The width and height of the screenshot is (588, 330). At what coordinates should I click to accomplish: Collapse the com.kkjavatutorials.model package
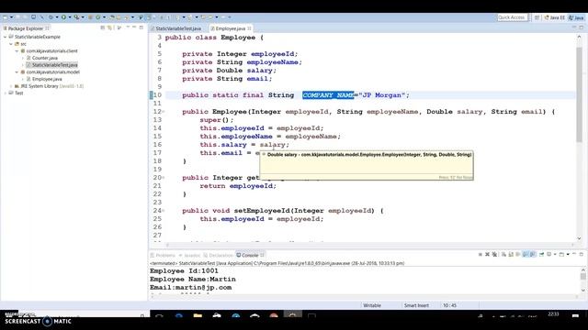(x=17, y=71)
